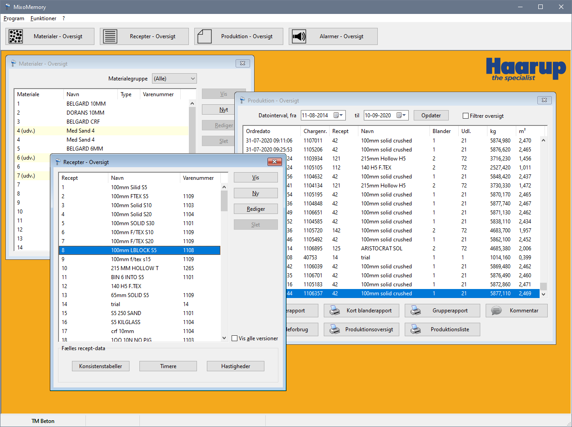
Task: Open Timere shared recipe data
Action: pos(168,366)
